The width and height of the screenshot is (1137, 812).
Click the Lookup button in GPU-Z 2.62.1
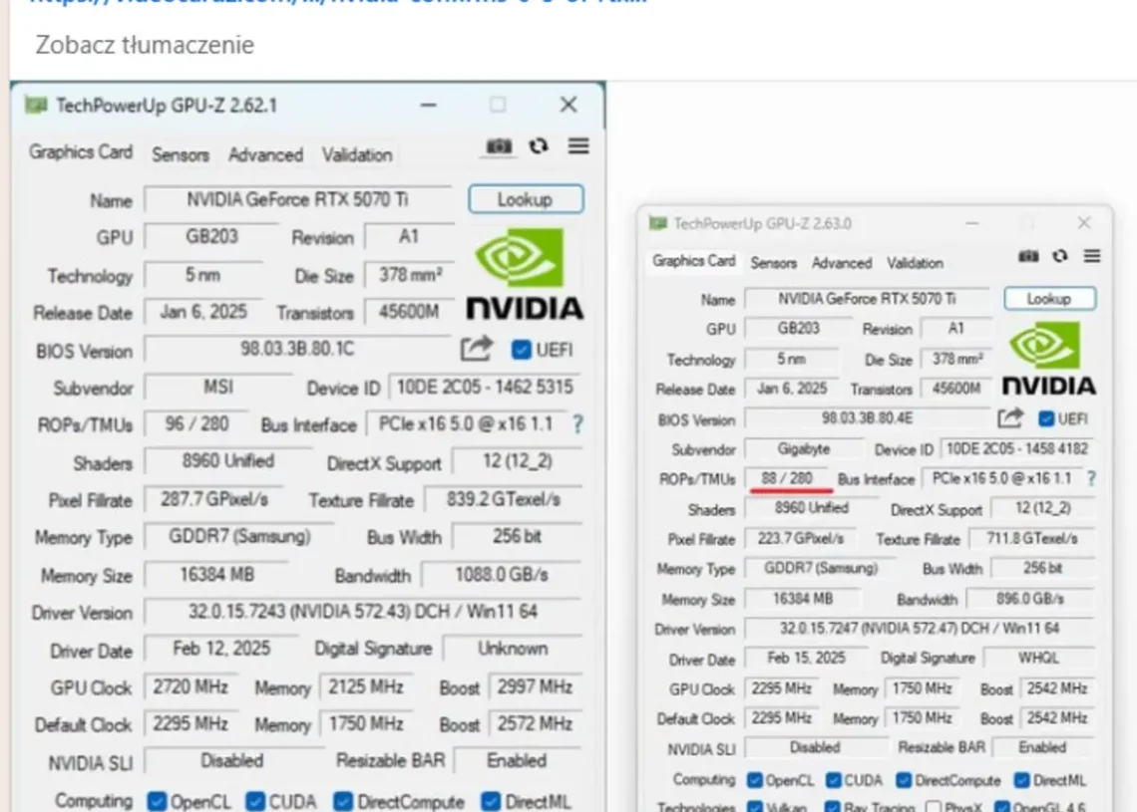[x=526, y=199]
